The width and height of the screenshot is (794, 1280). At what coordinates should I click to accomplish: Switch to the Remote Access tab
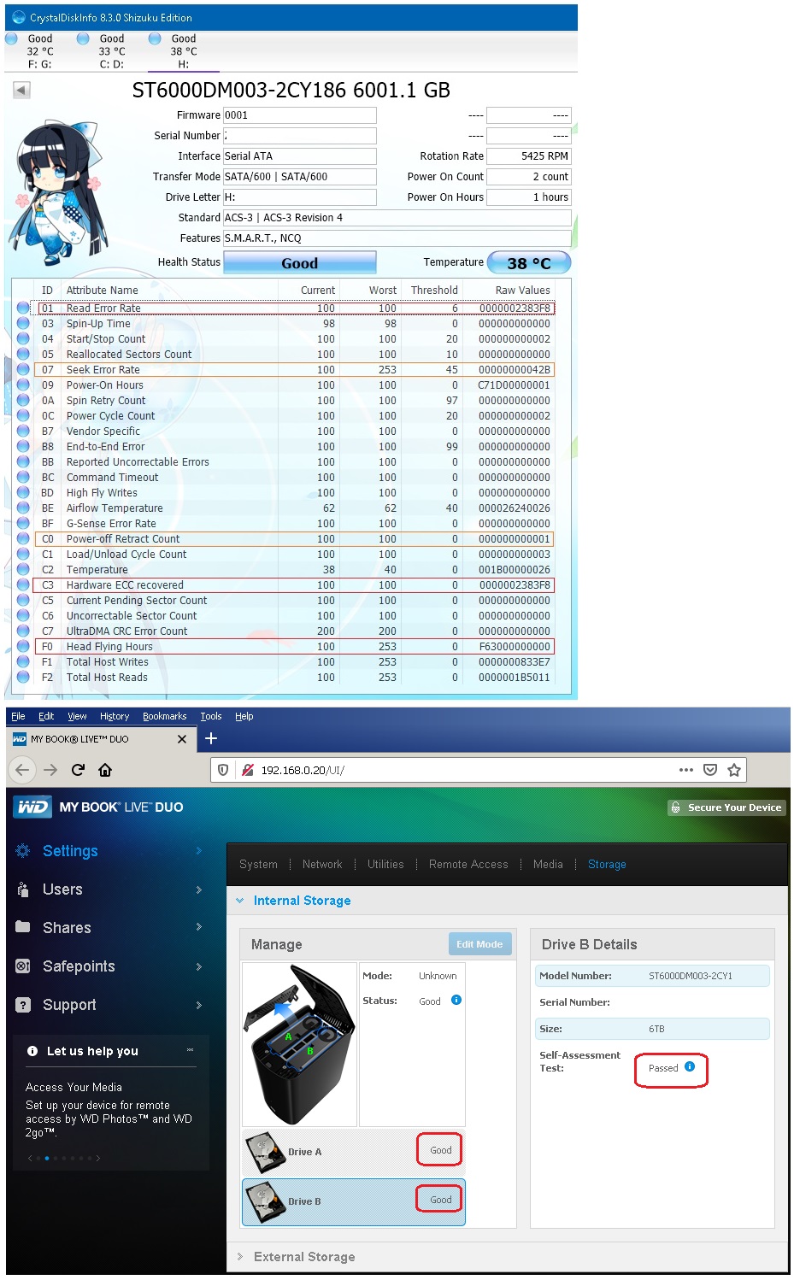[468, 865]
